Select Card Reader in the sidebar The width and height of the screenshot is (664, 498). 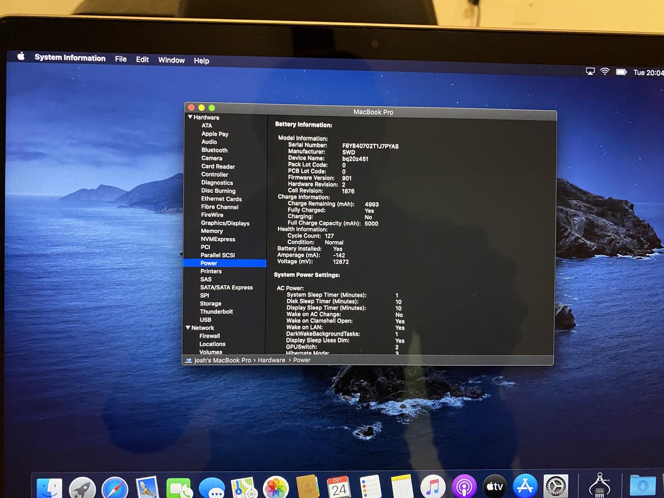tap(218, 166)
